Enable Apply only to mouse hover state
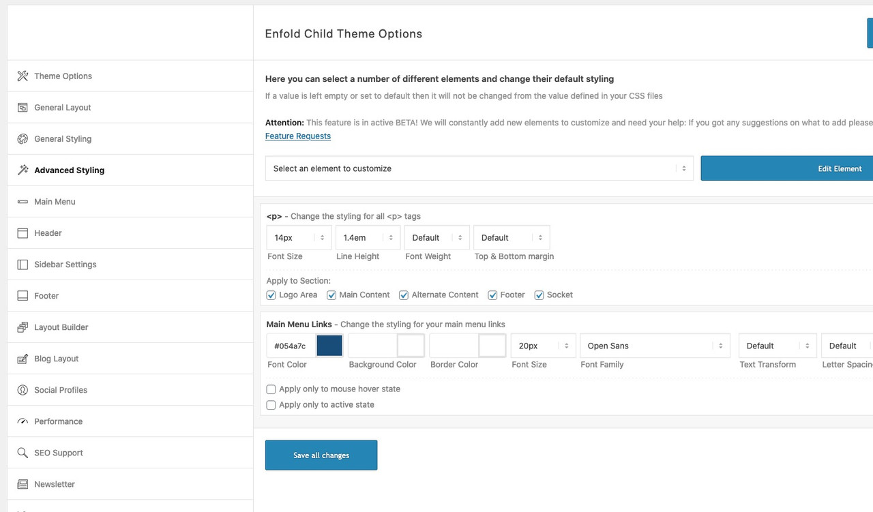The height and width of the screenshot is (512, 873). tap(271, 389)
